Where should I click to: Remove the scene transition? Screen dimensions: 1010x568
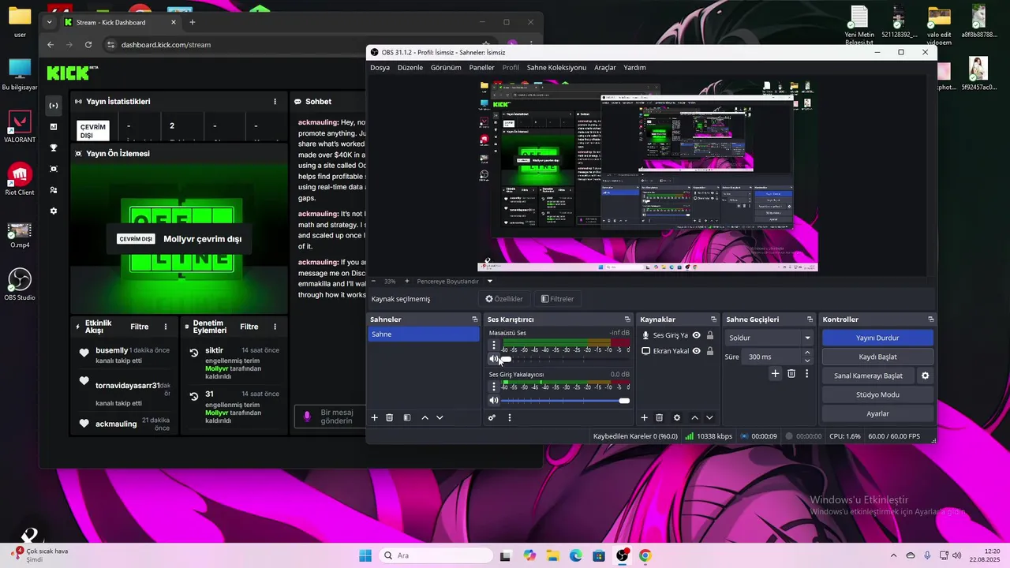click(x=791, y=374)
